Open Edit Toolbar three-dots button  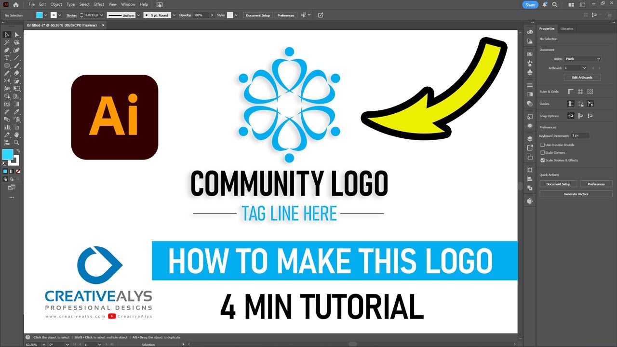tap(12, 197)
